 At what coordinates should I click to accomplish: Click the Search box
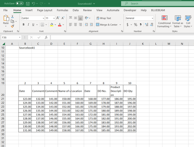[158, 3]
